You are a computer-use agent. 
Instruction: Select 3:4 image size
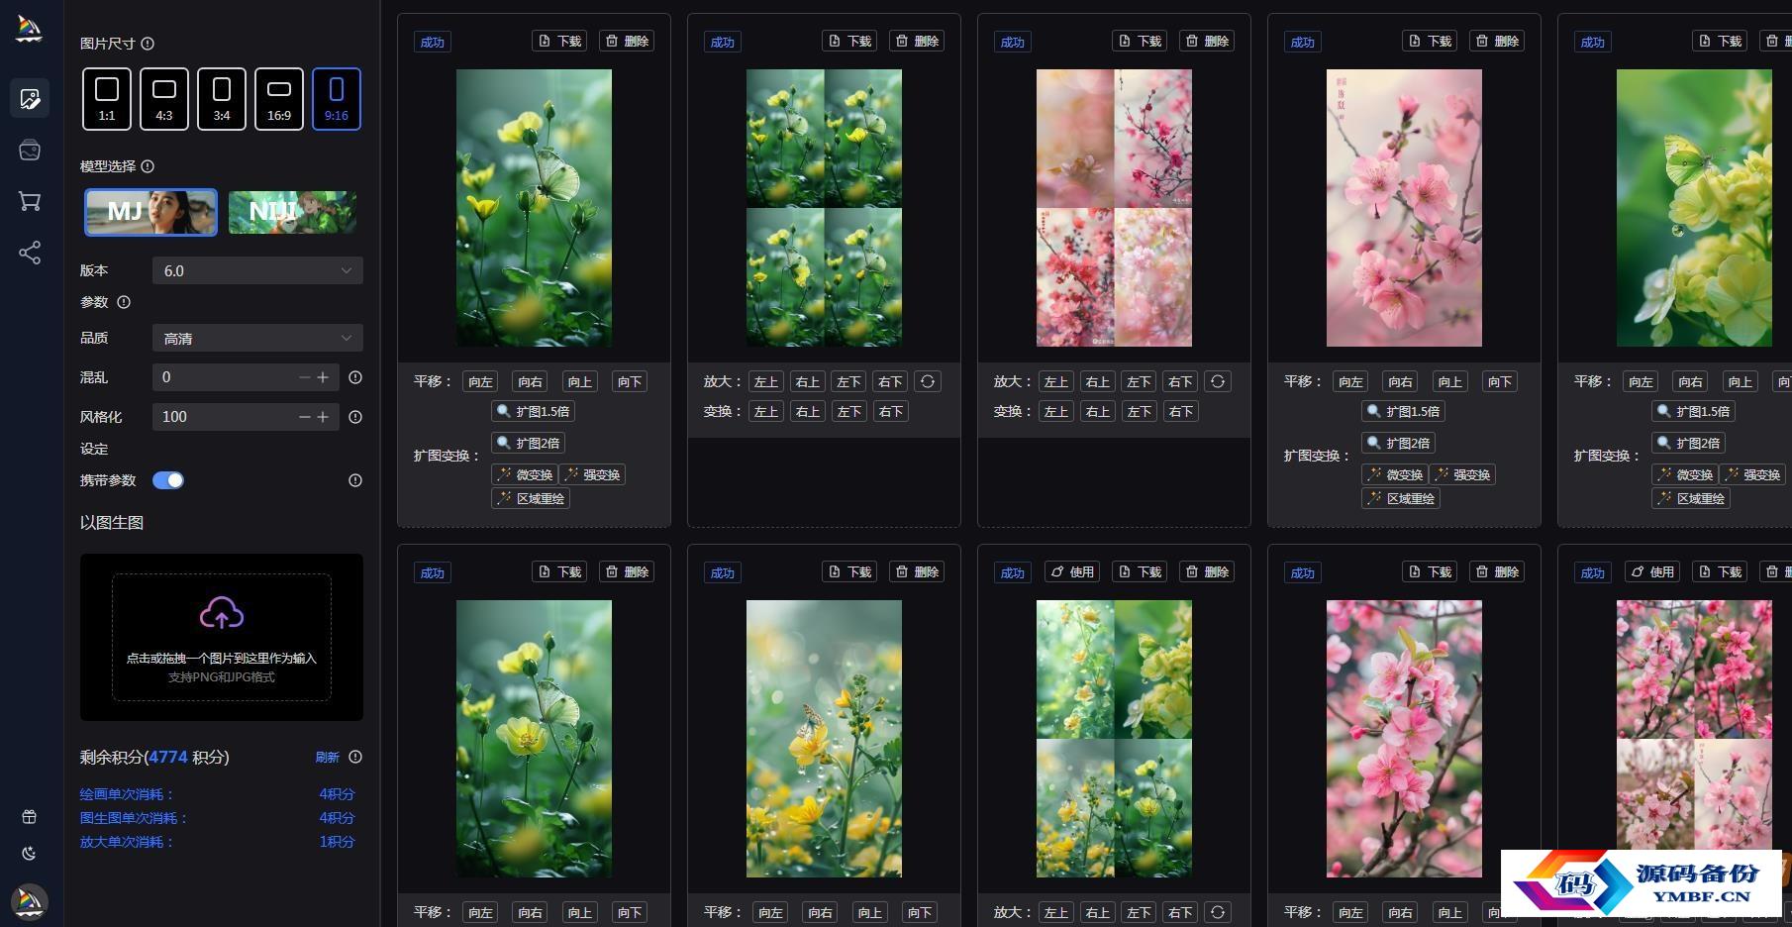point(222,99)
